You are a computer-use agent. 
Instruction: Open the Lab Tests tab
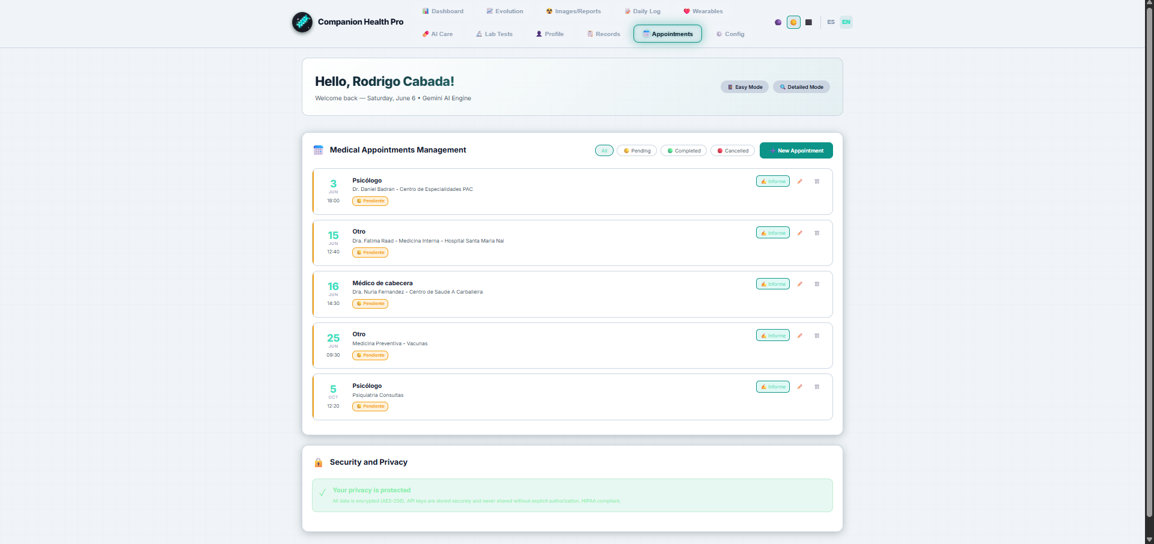click(495, 34)
